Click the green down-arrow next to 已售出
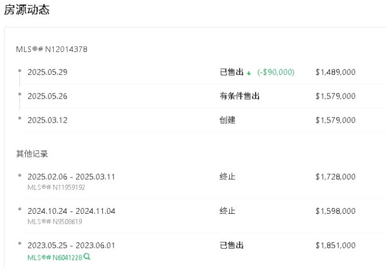 pos(249,72)
